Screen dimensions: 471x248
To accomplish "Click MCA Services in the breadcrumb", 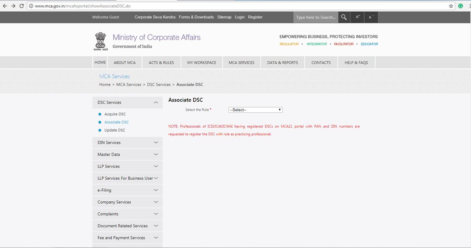I will click(x=128, y=85).
